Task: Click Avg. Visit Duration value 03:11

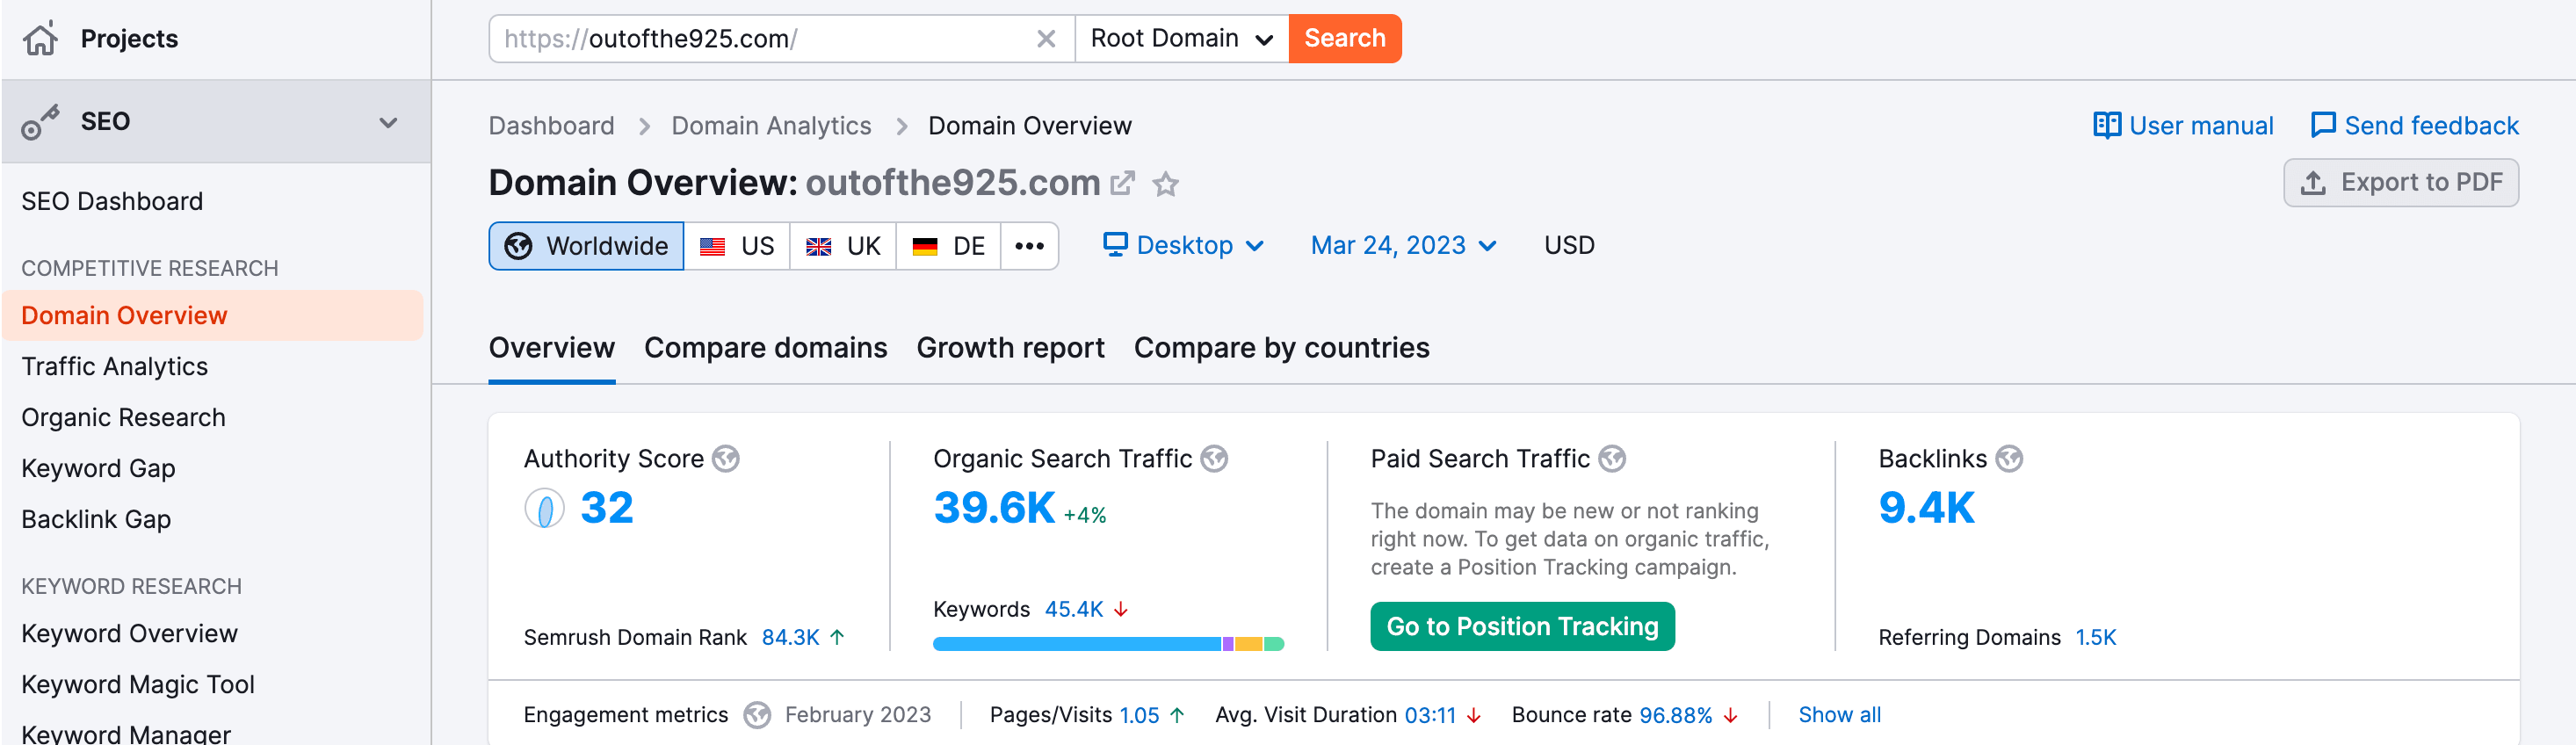Action: [x=1430, y=715]
